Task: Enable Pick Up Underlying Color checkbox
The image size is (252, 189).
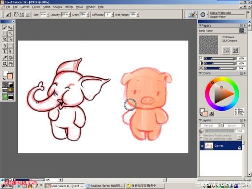Action: (x=201, y=138)
